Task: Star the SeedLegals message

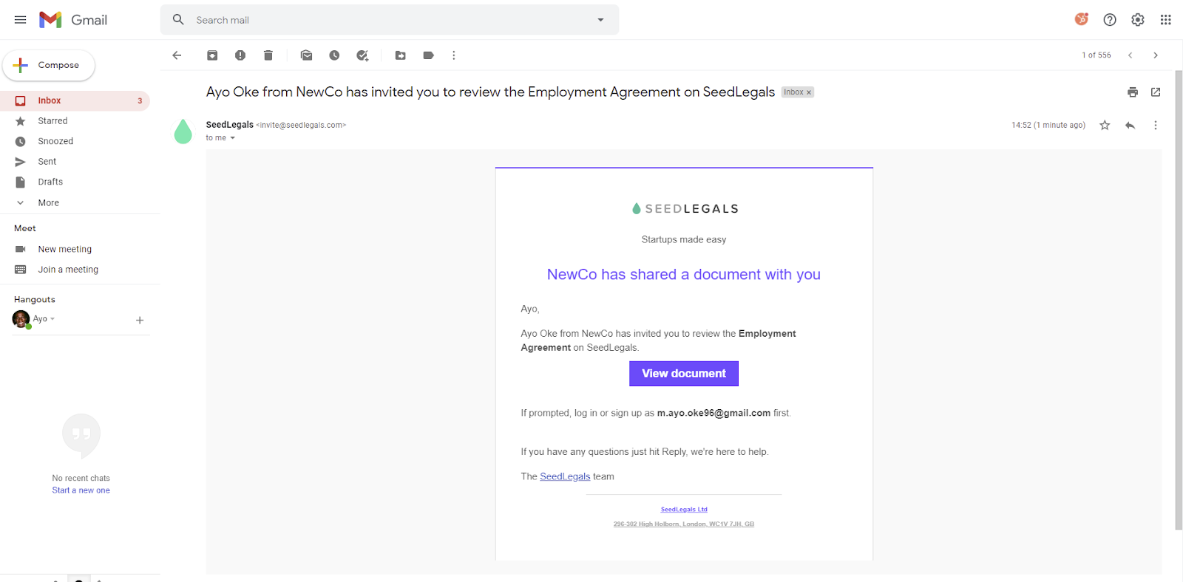Action: tap(1105, 126)
